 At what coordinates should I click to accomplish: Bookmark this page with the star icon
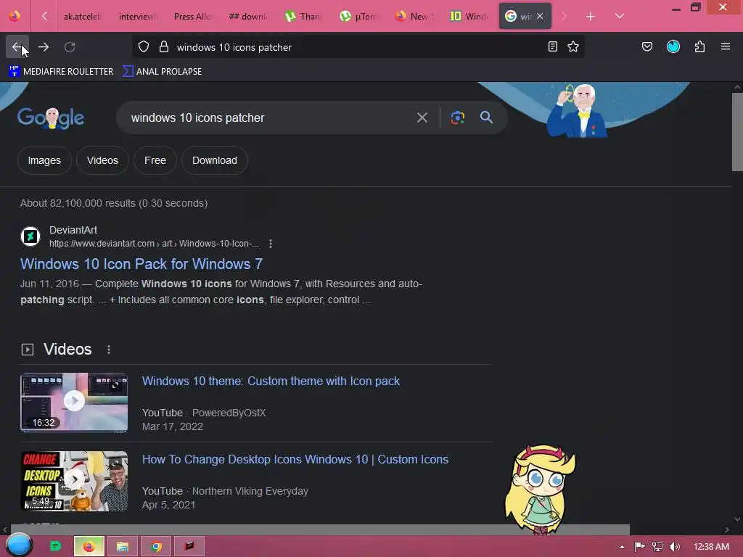pos(573,46)
